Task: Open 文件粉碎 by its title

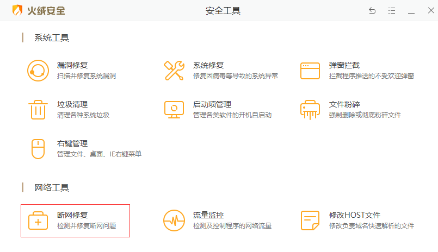Action: coord(344,104)
